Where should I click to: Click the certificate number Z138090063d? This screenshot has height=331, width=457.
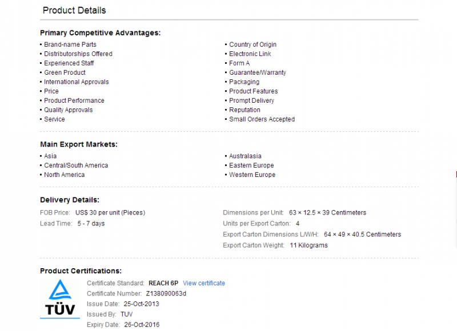[166, 293]
